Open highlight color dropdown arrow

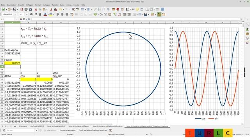(54, 14)
